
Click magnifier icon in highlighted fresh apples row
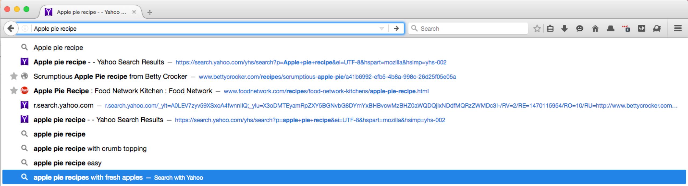pos(24,177)
